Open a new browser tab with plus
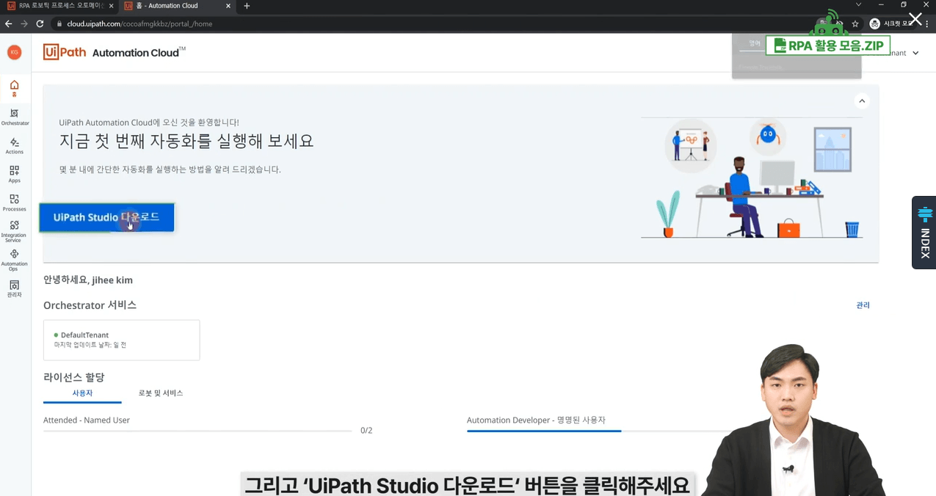936x496 pixels. click(247, 6)
